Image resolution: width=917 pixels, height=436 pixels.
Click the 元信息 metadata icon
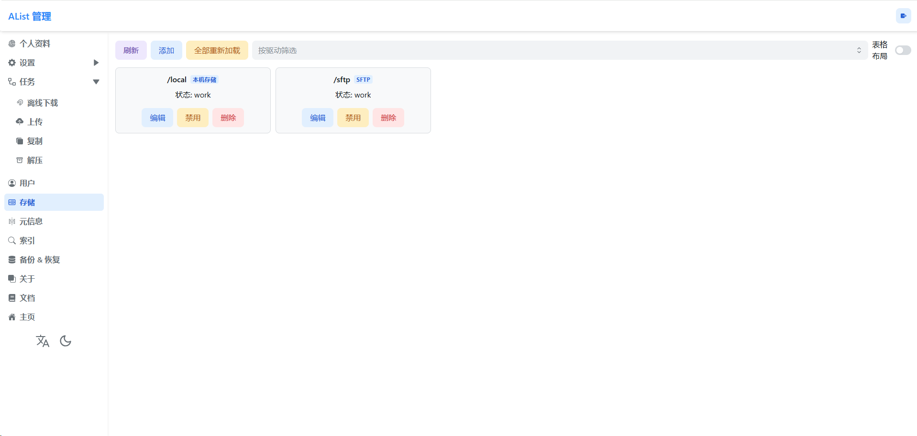point(12,221)
